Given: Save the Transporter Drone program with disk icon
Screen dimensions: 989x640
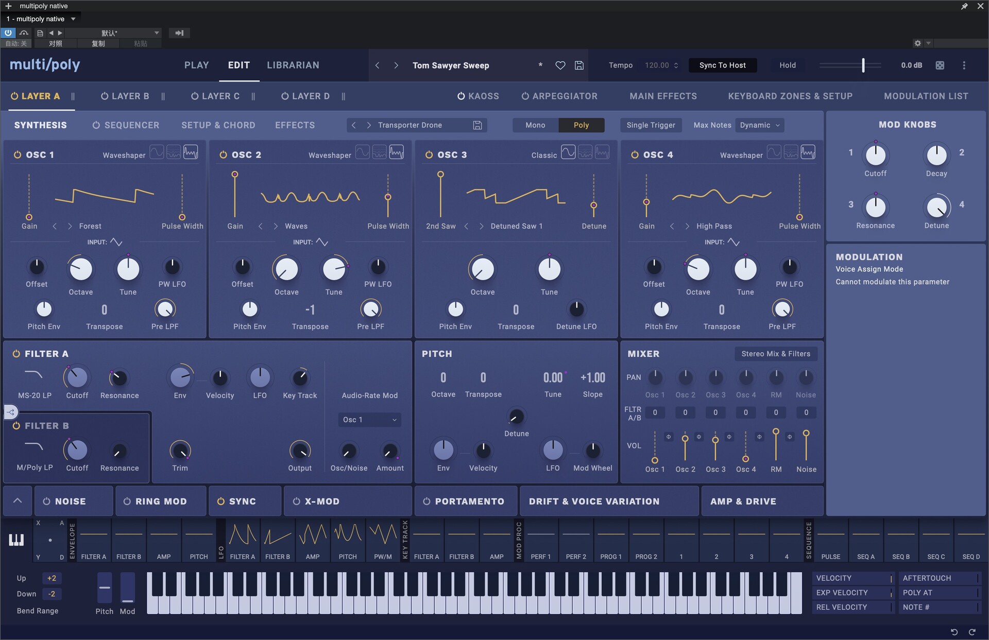Looking at the screenshot, I should [x=478, y=125].
